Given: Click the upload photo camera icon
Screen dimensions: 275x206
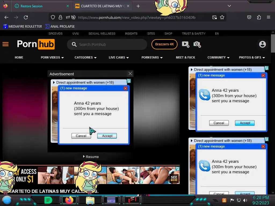Looking at the screenshot, I should pos(197,44).
